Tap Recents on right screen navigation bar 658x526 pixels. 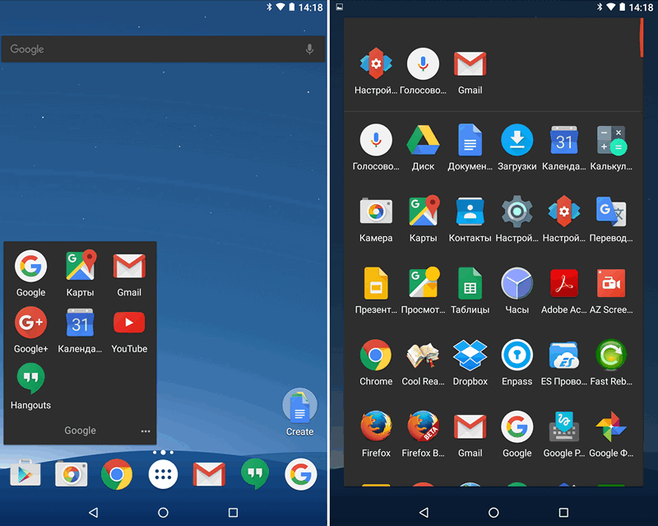[x=563, y=512]
